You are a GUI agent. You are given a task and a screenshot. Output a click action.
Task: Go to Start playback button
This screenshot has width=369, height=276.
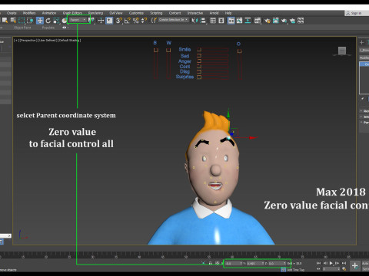(x=318, y=263)
